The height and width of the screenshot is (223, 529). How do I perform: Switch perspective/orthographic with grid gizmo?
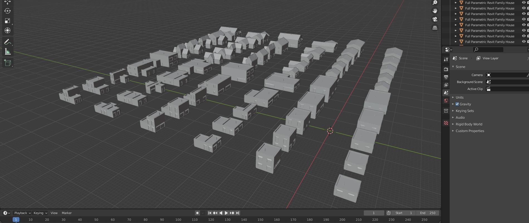[435, 28]
